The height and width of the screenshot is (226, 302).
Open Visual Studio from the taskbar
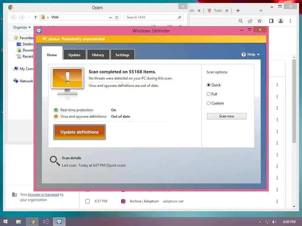pos(46,222)
